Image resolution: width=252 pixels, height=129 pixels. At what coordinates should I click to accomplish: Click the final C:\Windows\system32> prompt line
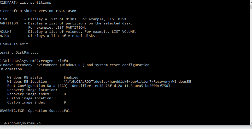click(20, 123)
